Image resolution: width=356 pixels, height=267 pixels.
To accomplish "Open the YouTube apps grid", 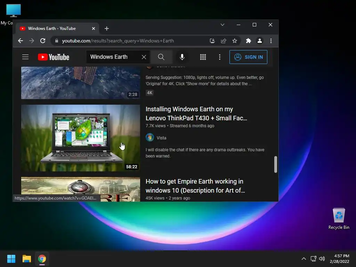I will point(203,57).
